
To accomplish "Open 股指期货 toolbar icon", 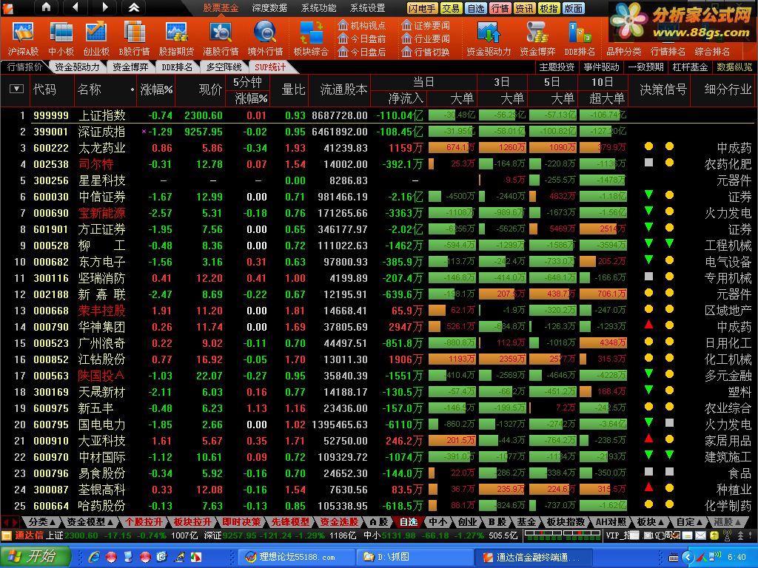I will 176,38.
